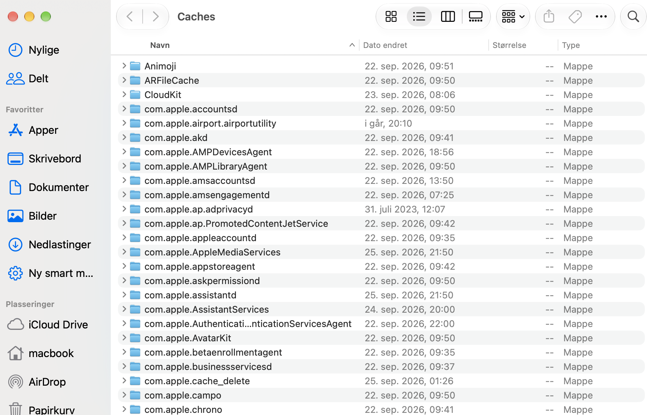Expand the Animoji folder
Viewport: 647px width, 415px height.
pyautogui.click(x=124, y=65)
